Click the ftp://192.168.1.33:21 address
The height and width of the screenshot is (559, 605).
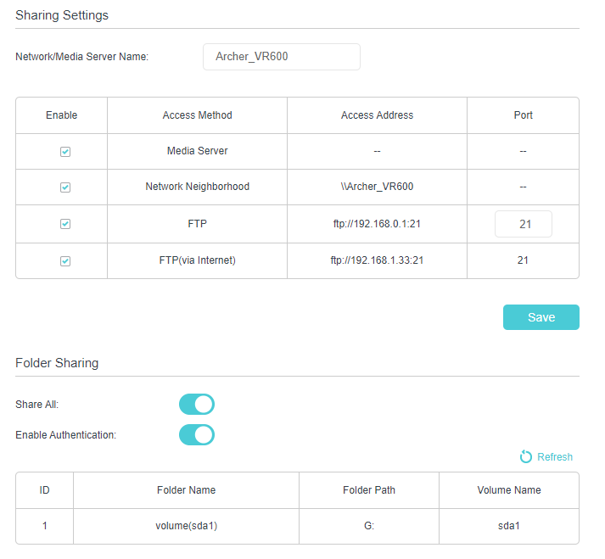tap(377, 260)
